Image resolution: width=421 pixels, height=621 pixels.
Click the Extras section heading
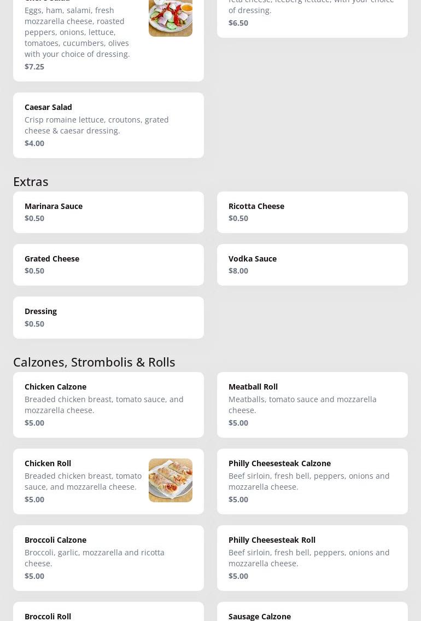coord(31,181)
